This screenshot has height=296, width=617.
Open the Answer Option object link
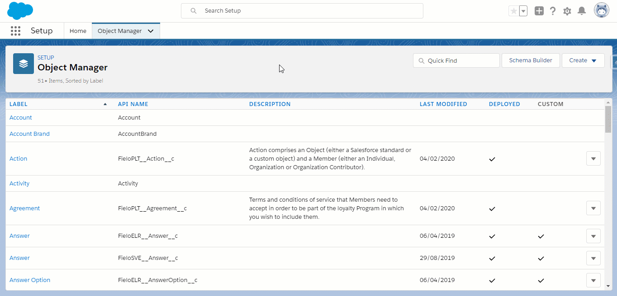pyautogui.click(x=30, y=280)
